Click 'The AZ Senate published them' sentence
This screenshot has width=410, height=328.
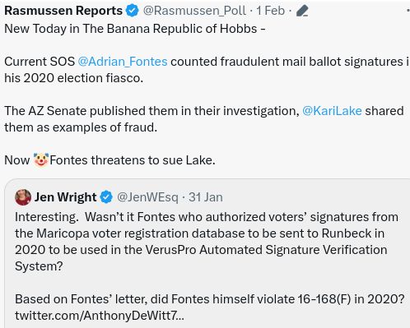(x=204, y=119)
